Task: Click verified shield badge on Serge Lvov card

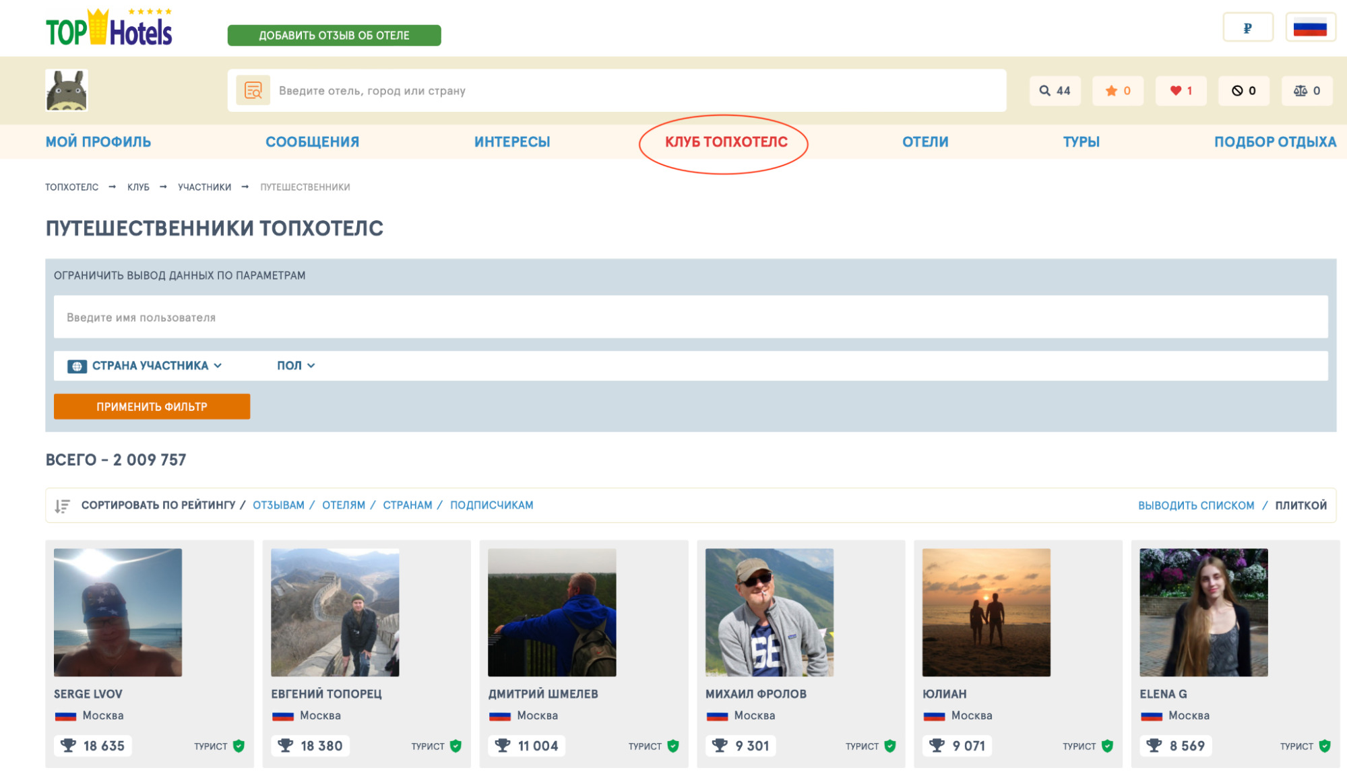Action: coord(239,746)
